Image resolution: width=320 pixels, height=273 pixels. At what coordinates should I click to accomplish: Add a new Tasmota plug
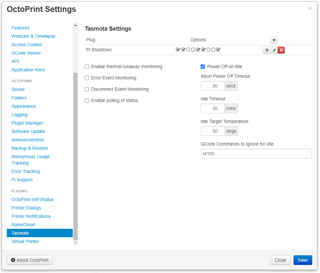(x=274, y=40)
